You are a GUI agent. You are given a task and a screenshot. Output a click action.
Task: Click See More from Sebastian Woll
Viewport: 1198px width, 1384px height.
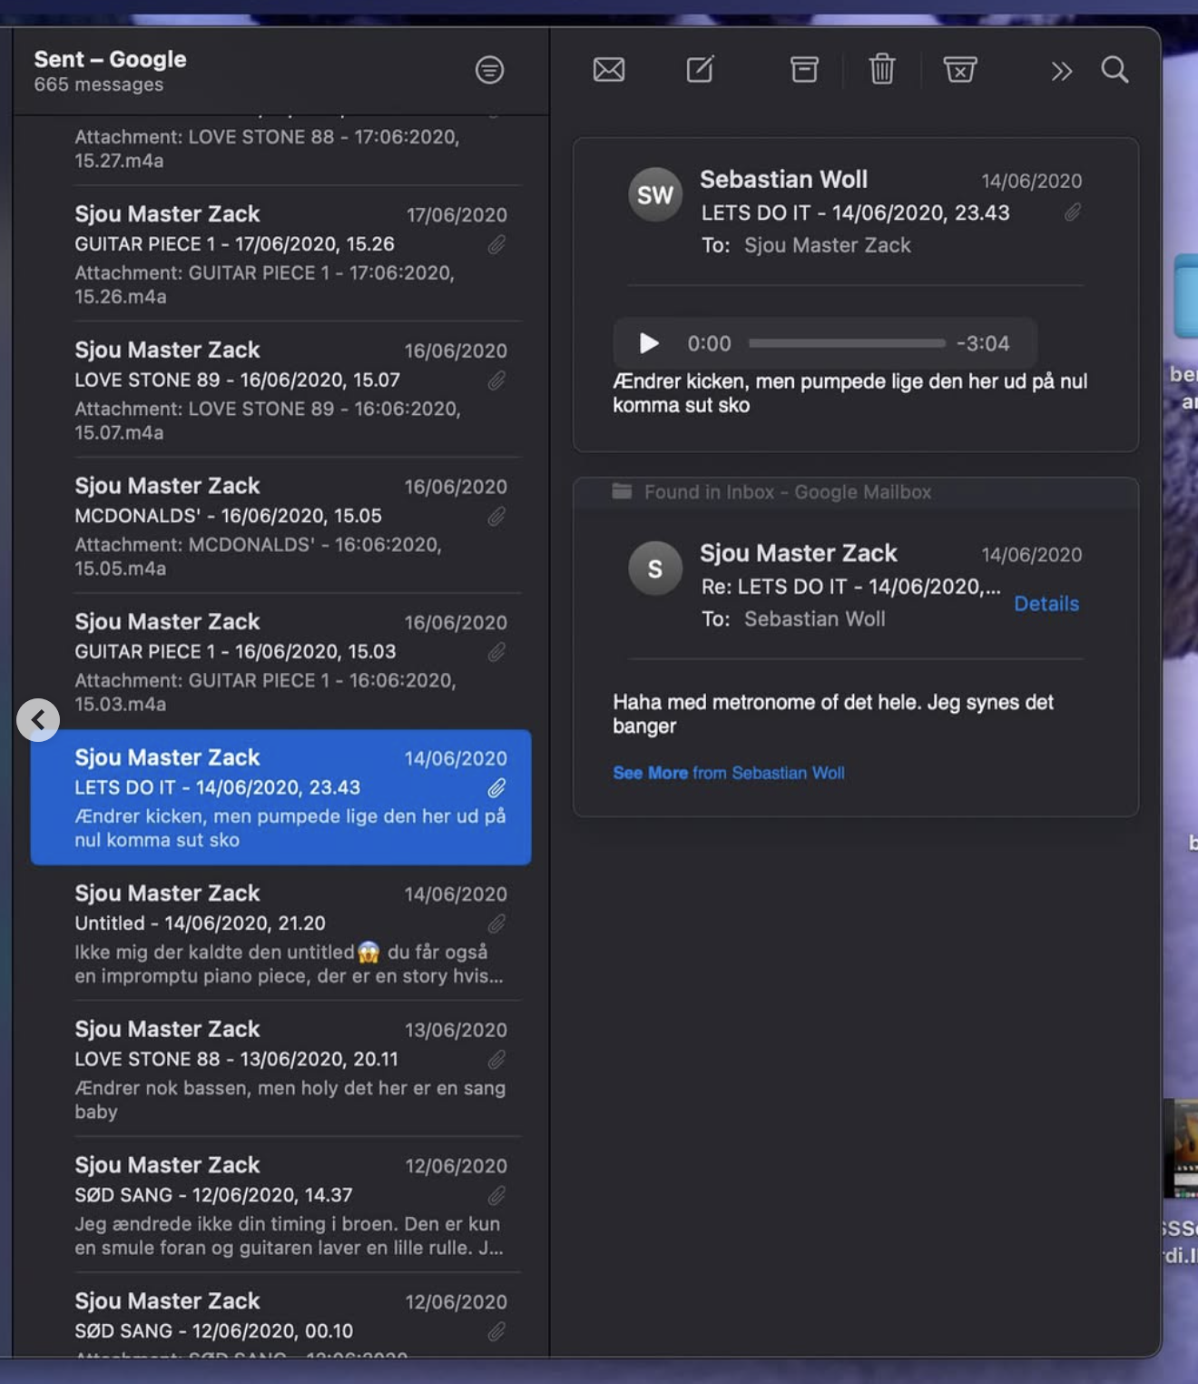[x=728, y=773]
